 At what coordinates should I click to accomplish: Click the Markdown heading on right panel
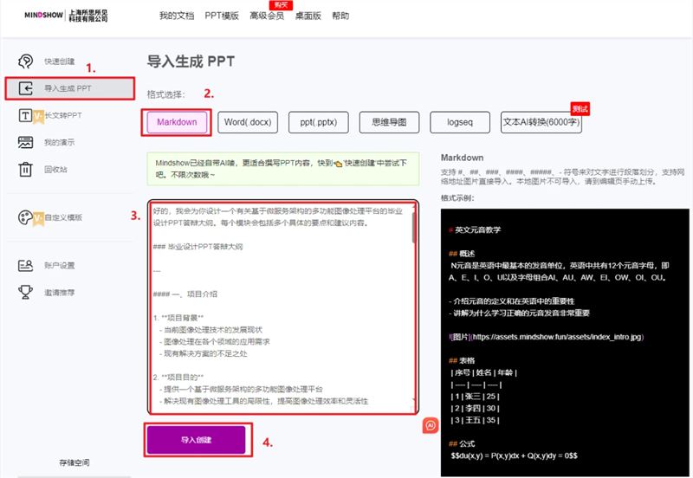coord(462,158)
